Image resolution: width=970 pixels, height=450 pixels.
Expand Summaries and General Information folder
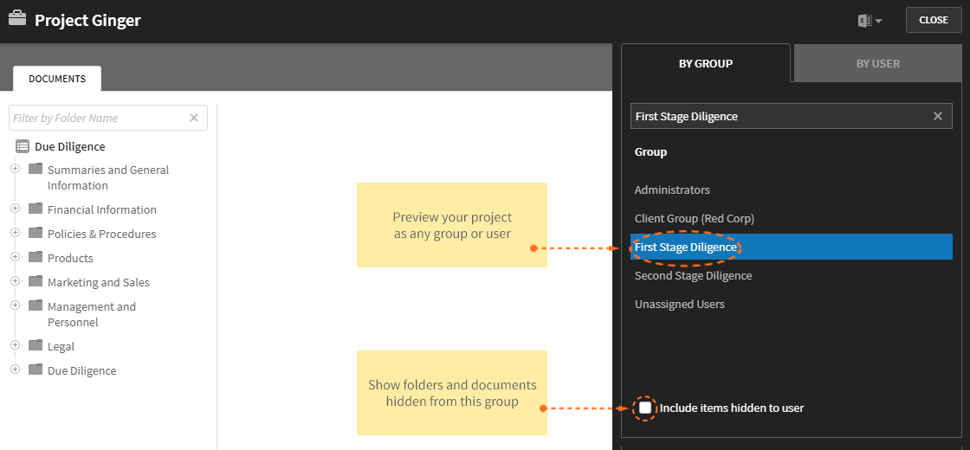point(16,168)
